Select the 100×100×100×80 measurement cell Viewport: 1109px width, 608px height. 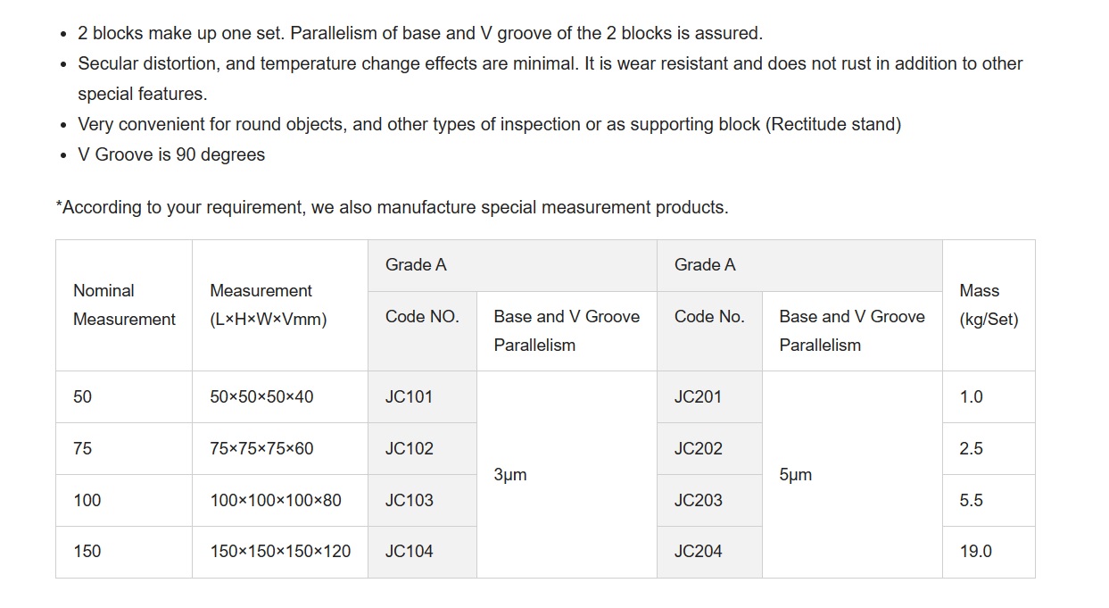(280, 501)
